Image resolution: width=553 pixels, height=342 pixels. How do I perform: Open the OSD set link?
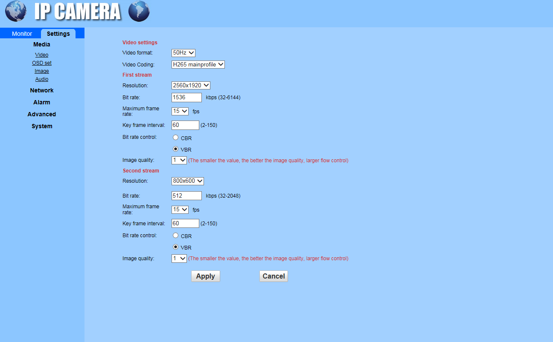coord(42,63)
